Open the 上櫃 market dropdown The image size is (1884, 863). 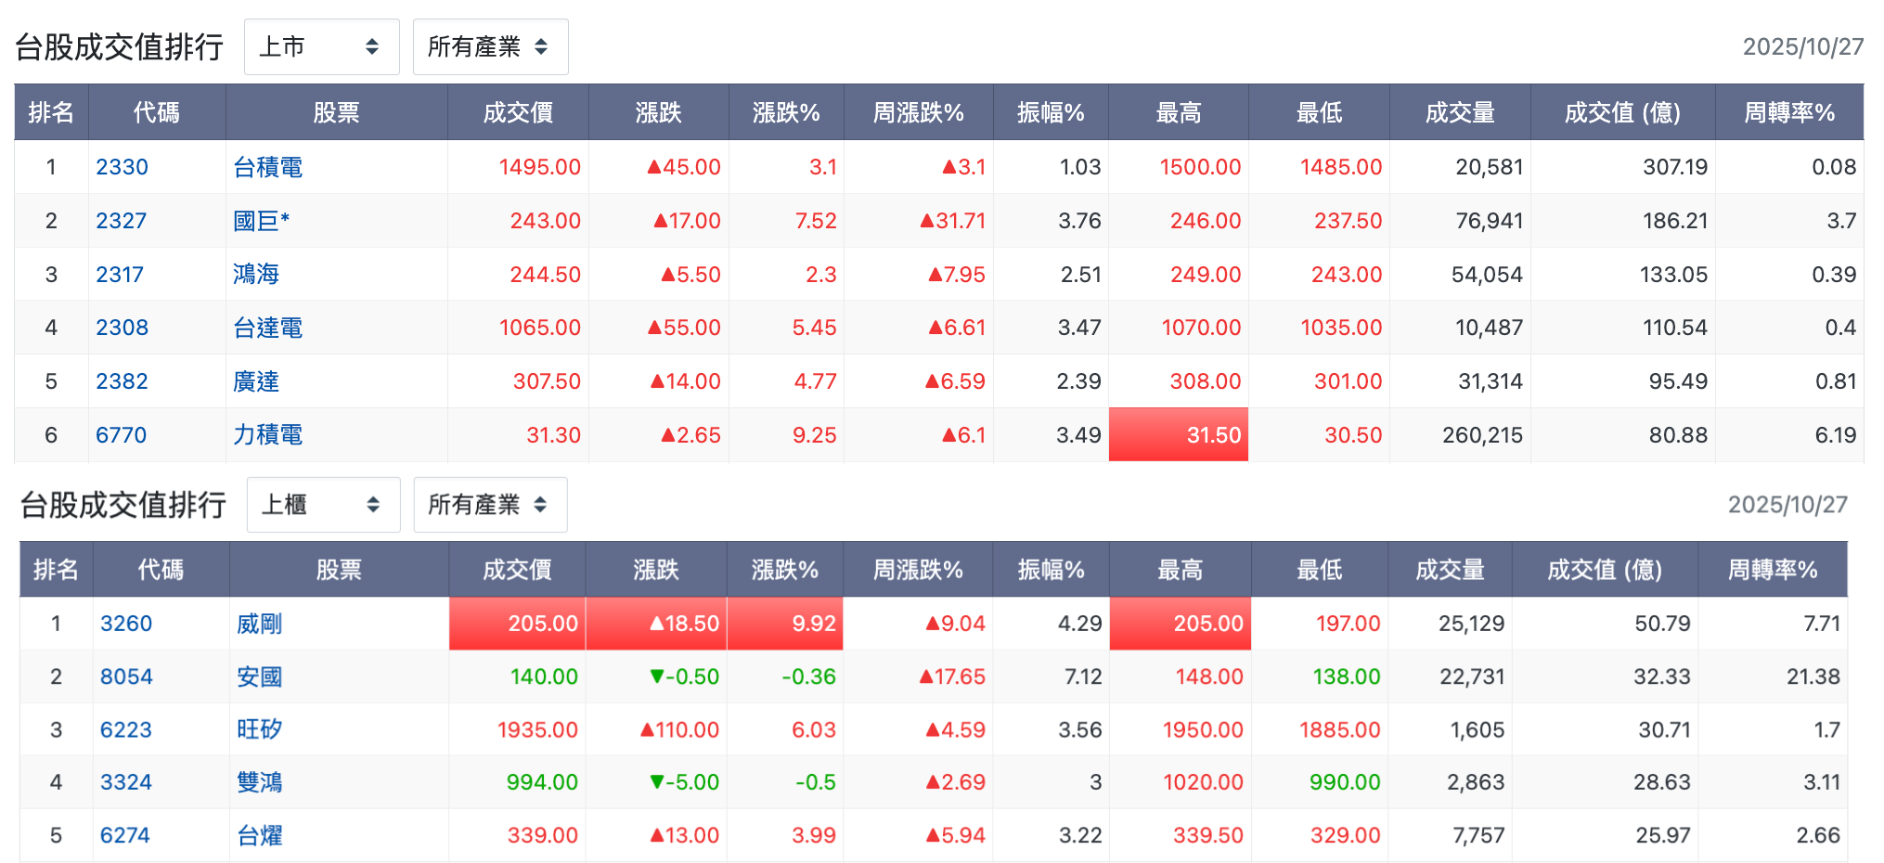pos(323,504)
